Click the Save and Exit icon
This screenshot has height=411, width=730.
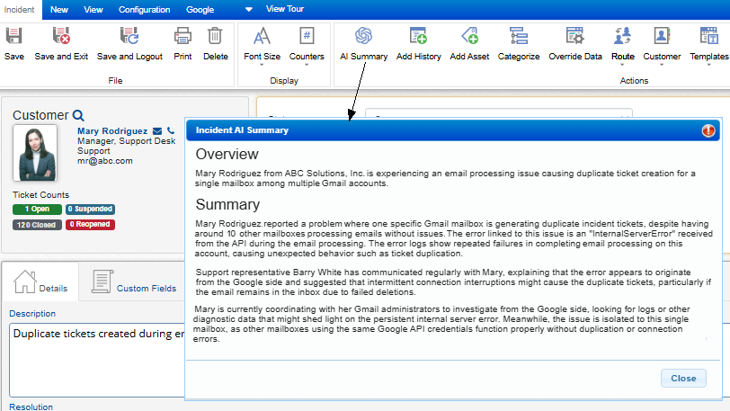point(61,37)
